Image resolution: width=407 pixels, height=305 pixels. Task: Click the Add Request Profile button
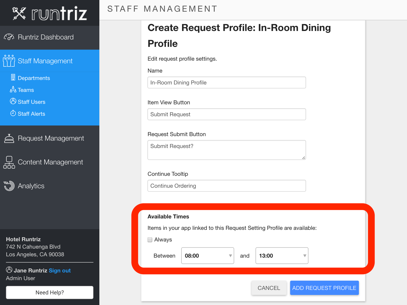(324, 288)
